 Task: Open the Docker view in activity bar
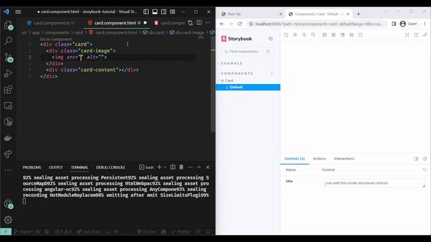click(x=8, y=138)
